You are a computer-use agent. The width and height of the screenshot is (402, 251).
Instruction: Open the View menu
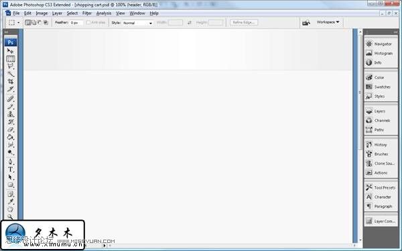click(x=120, y=13)
